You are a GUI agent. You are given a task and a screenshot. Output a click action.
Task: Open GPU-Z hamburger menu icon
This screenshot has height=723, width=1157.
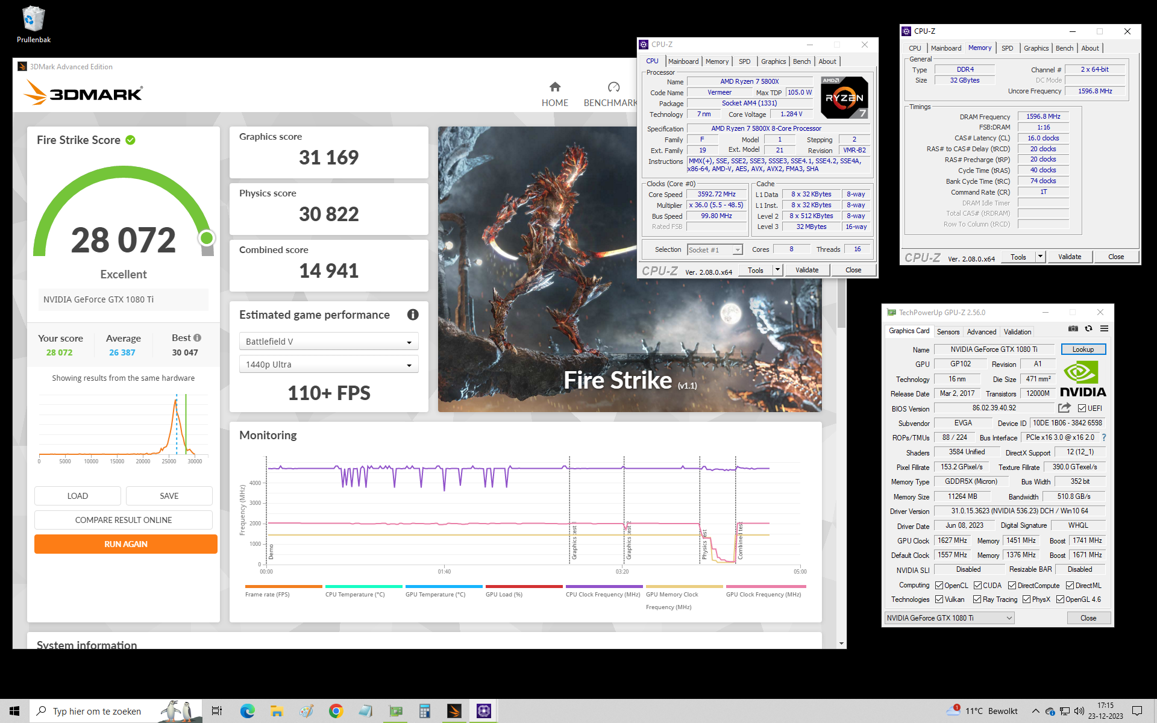tap(1104, 328)
